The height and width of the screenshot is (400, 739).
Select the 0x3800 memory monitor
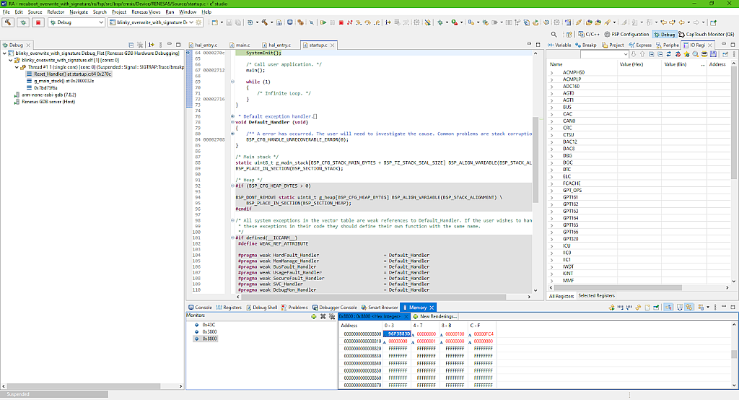209,331
